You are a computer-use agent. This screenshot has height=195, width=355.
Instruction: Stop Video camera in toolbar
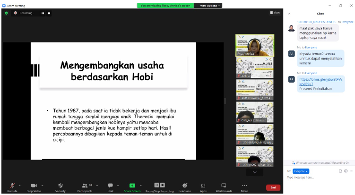34,186
